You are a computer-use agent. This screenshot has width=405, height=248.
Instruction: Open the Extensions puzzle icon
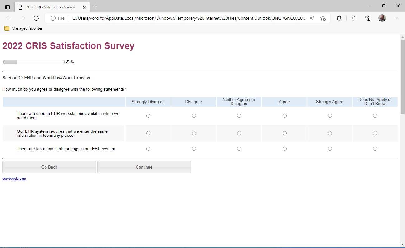tap(339, 18)
